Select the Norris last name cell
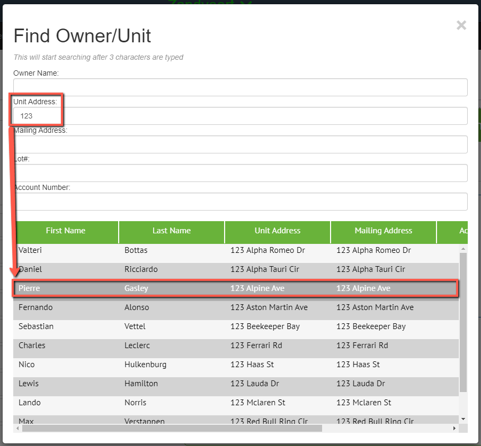This screenshot has height=446, width=481. [x=135, y=402]
